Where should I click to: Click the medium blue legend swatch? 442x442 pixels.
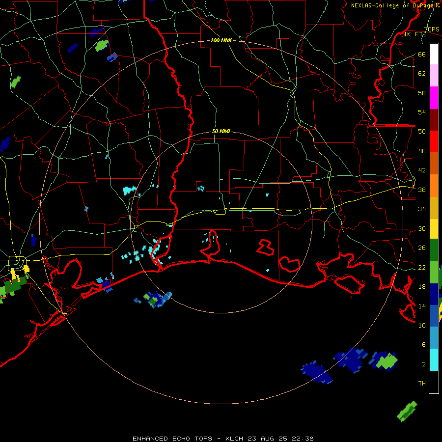pos(434,316)
